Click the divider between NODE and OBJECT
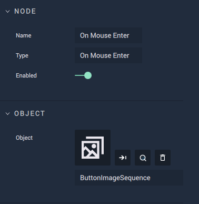Image resolution: width=199 pixels, height=204 pixels. (x=92, y=101)
